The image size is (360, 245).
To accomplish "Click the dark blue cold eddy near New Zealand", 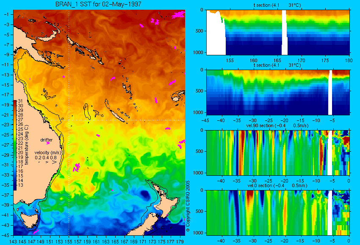I will 145,194.
